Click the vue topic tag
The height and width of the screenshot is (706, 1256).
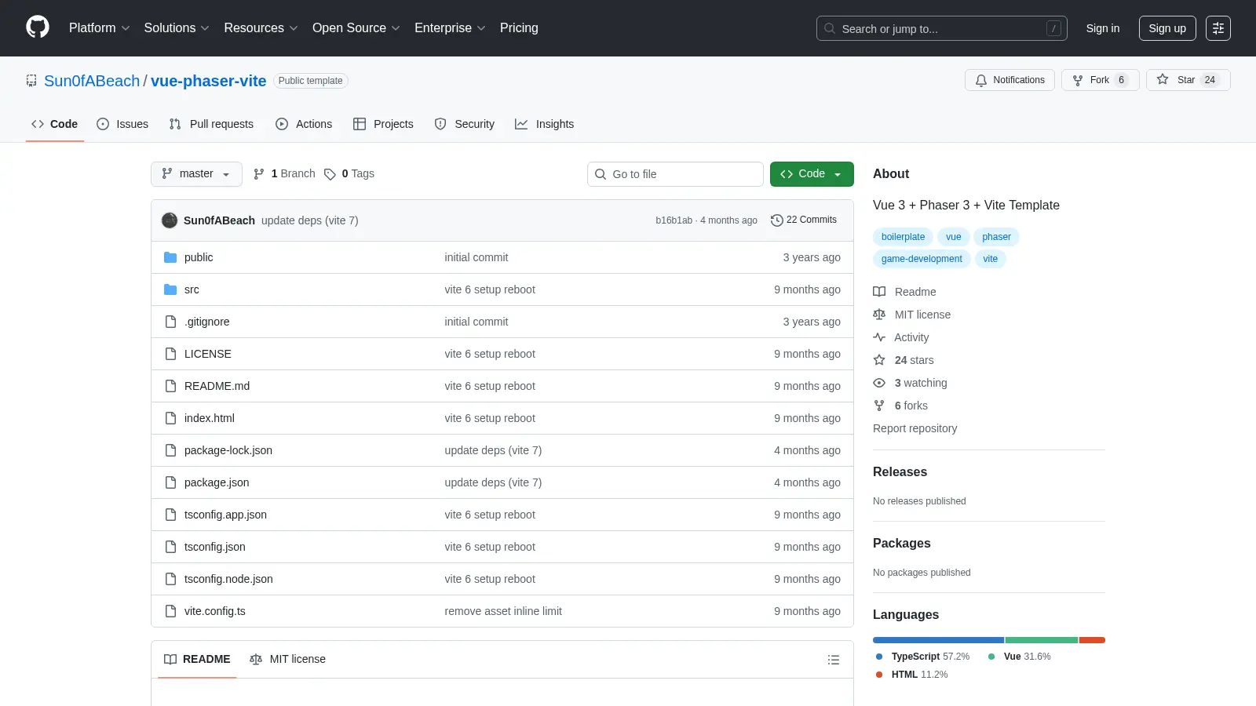954,237
